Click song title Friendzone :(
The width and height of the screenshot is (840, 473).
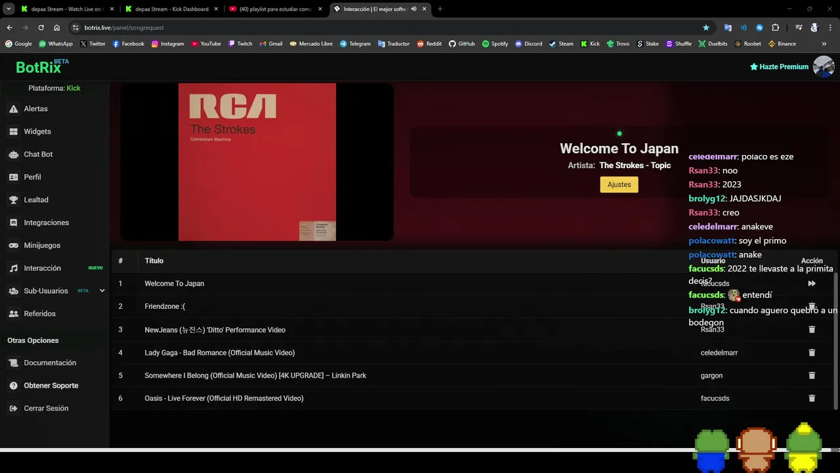[x=165, y=306]
